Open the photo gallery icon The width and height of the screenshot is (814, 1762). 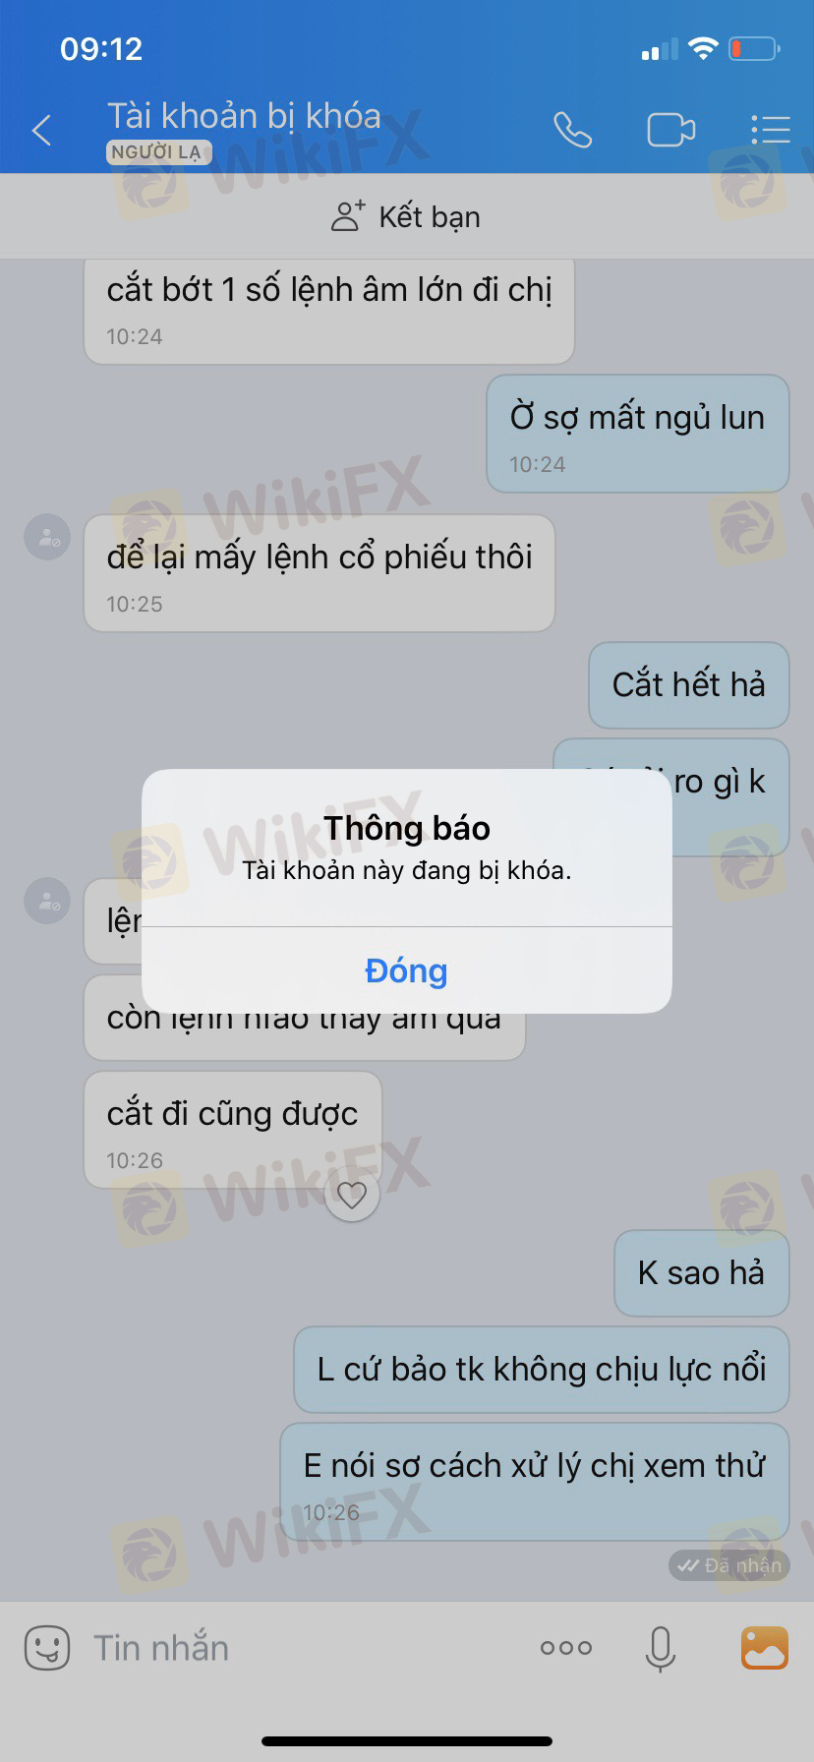765,1647
